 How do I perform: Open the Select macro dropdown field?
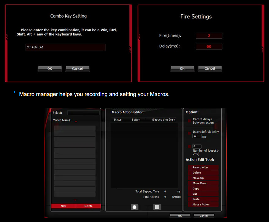[x=83, y=113]
